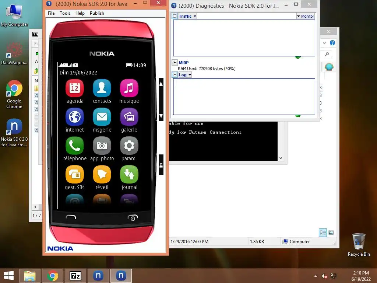
Task: Open Chrome from the taskbar
Action: tap(52, 276)
